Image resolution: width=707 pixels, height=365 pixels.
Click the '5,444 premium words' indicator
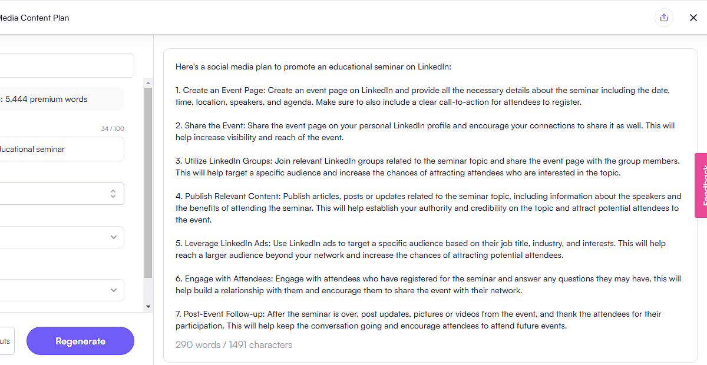[x=47, y=99]
